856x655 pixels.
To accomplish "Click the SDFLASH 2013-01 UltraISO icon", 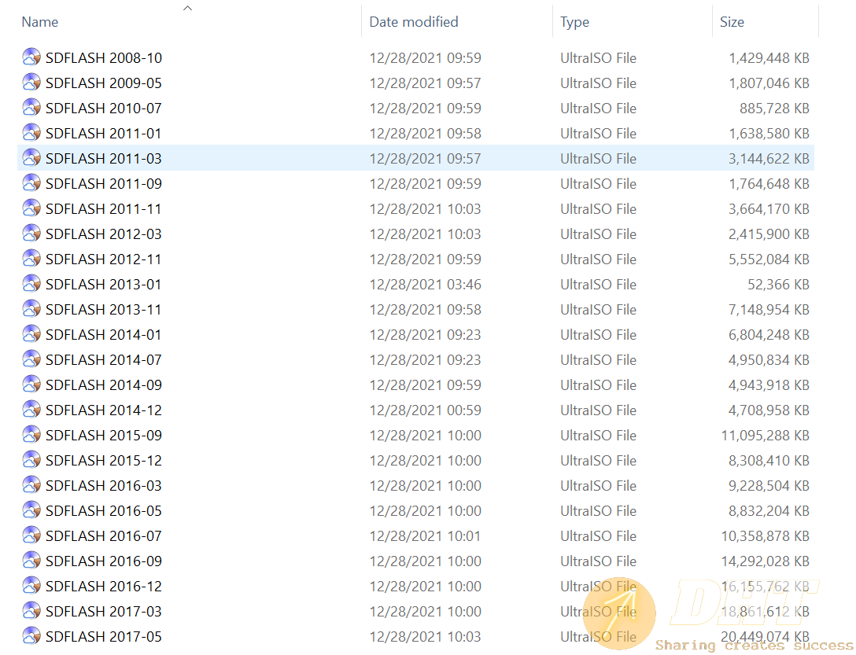I will (31, 284).
